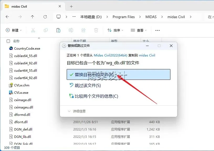
Task: Select the file CVLw.exe
Action: (21, 92)
